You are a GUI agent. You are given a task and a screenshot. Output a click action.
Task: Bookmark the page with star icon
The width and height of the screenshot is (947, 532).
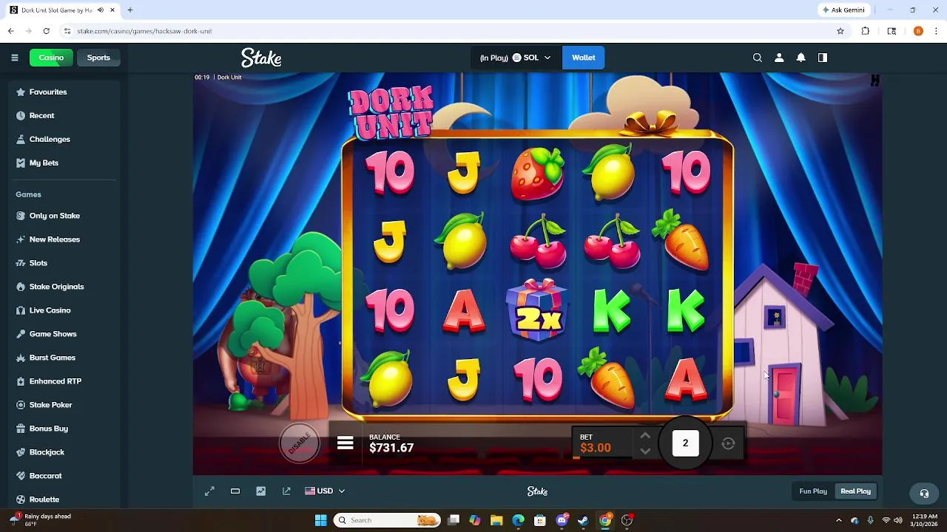pos(840,31)
